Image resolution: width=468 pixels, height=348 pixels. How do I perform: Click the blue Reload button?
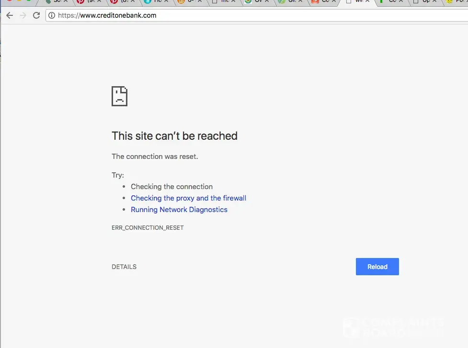click(x=377, y=267)
